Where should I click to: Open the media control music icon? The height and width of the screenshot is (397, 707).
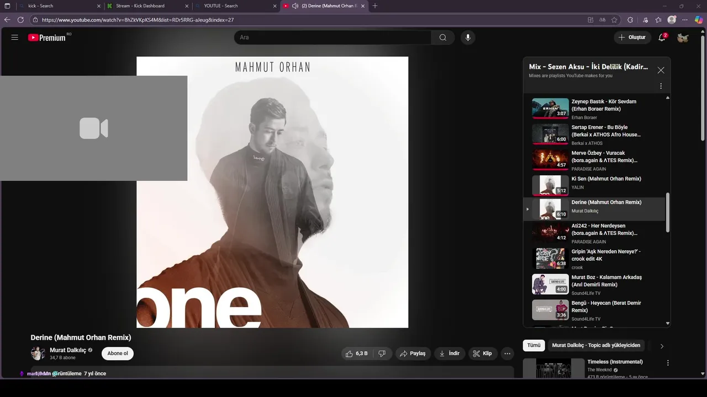click(x=645, y=20)
